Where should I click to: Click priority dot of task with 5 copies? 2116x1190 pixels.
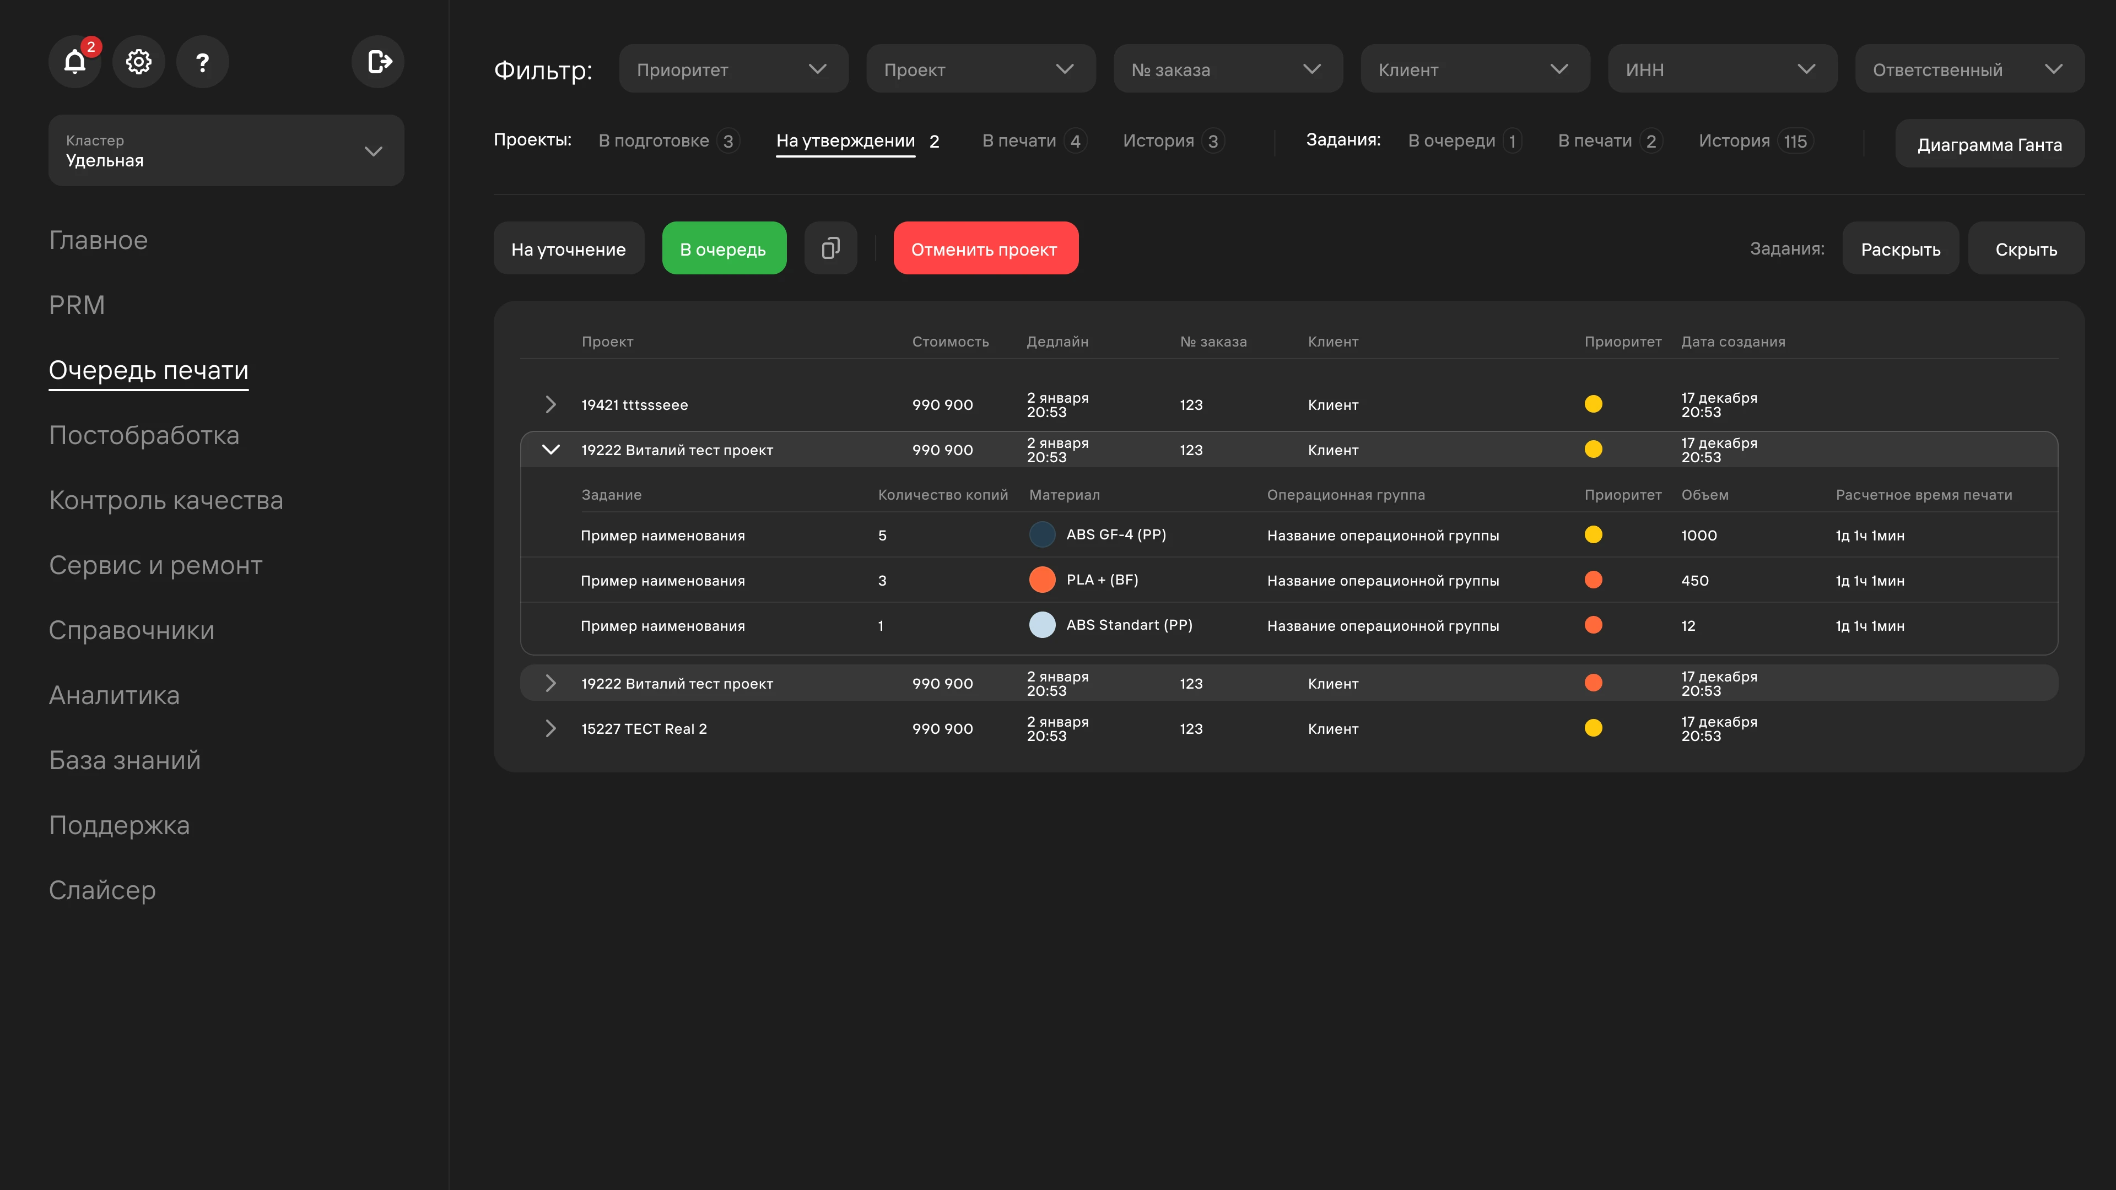(x=1594, y=534)
